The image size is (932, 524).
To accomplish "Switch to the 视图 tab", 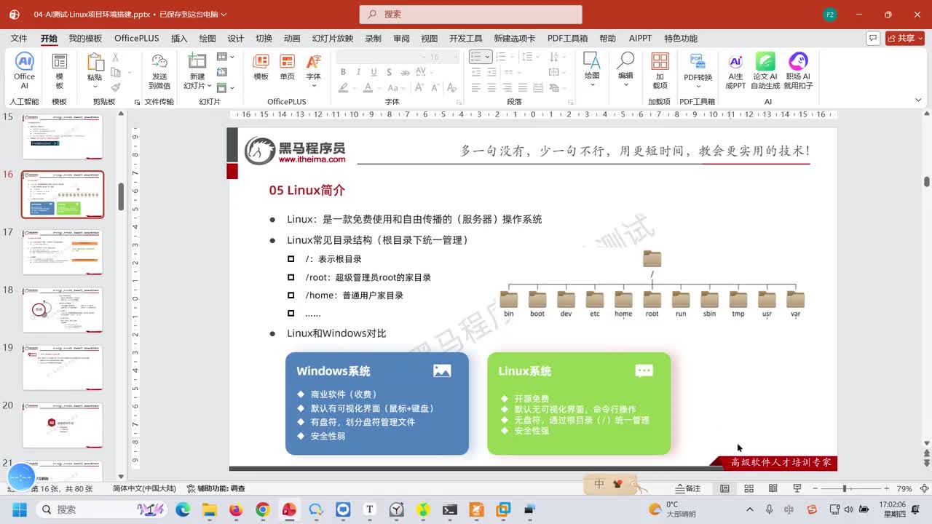I will 430,39.
